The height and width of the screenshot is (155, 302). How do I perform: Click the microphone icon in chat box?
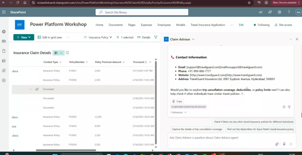[x=284, y=144]
